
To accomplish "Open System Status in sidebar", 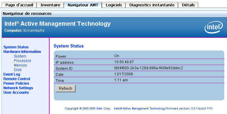I will (x=16, y=47).
